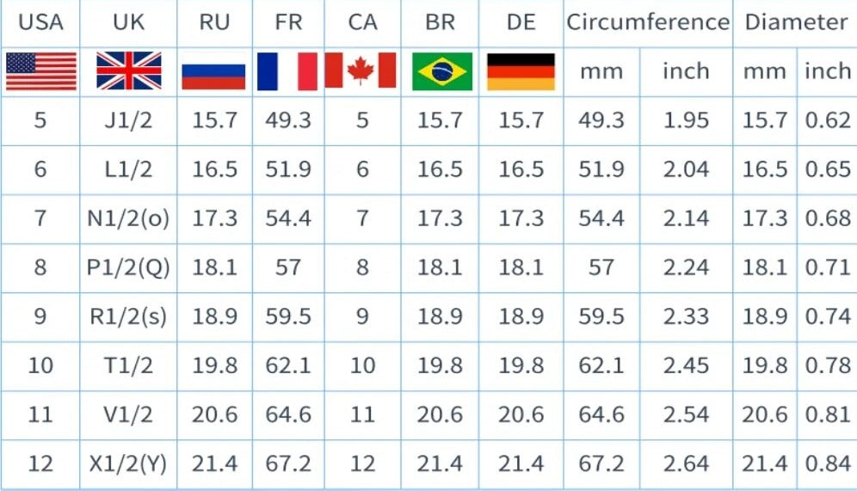
Task: Select the USA column header
Action: point(40,22)
